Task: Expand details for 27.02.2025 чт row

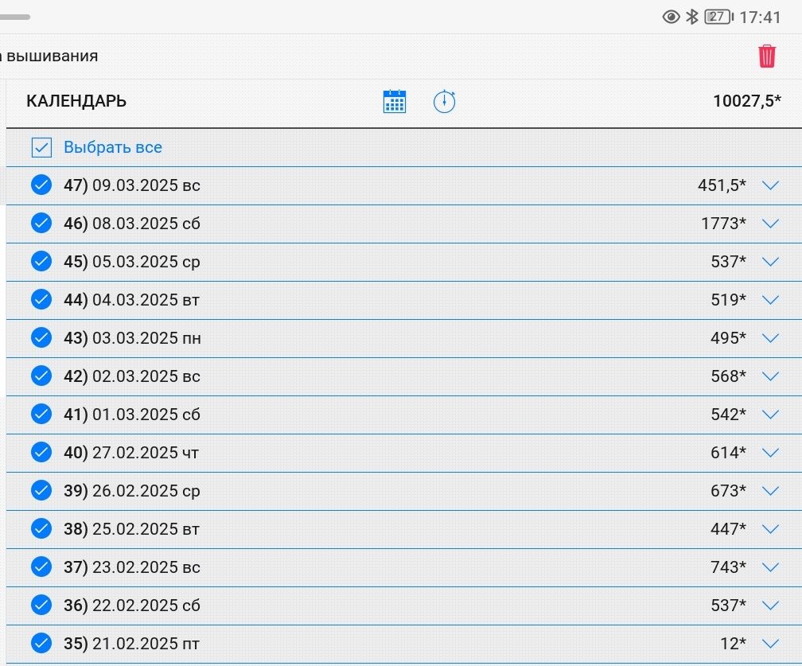Action: [769, 453]
